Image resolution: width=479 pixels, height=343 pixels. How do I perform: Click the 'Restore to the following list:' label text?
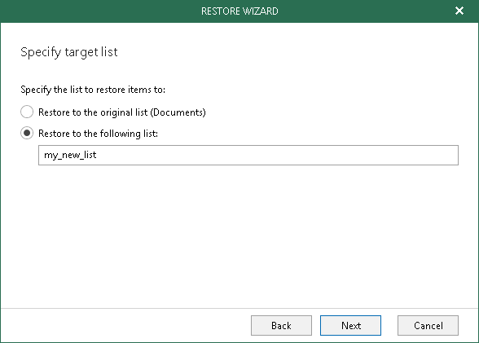pos(98,134)
